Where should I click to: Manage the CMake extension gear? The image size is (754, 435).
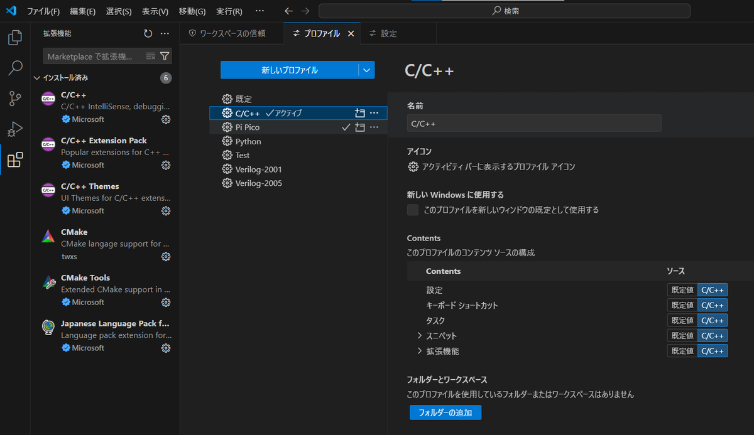[x=166, y=256]
